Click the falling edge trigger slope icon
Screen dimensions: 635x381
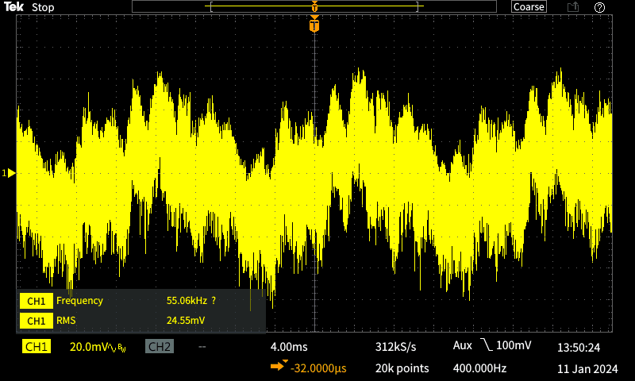[x=487, y=345]
